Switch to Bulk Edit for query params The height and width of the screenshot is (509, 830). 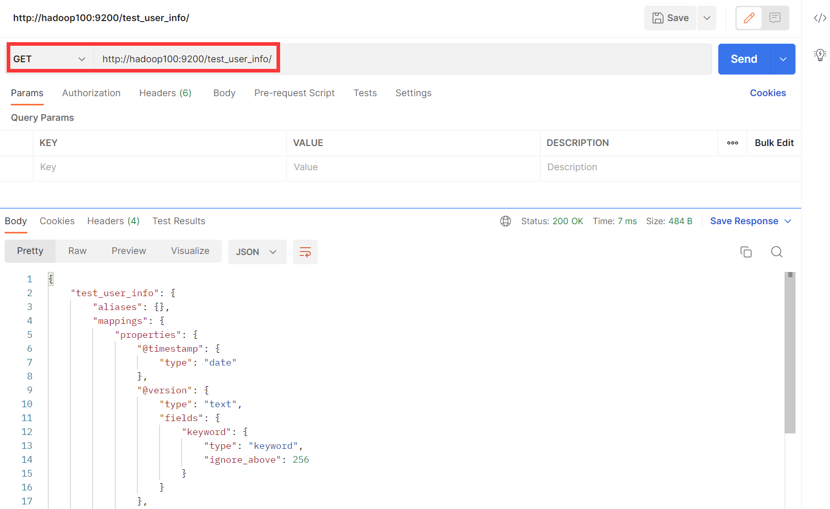(774, 143)
